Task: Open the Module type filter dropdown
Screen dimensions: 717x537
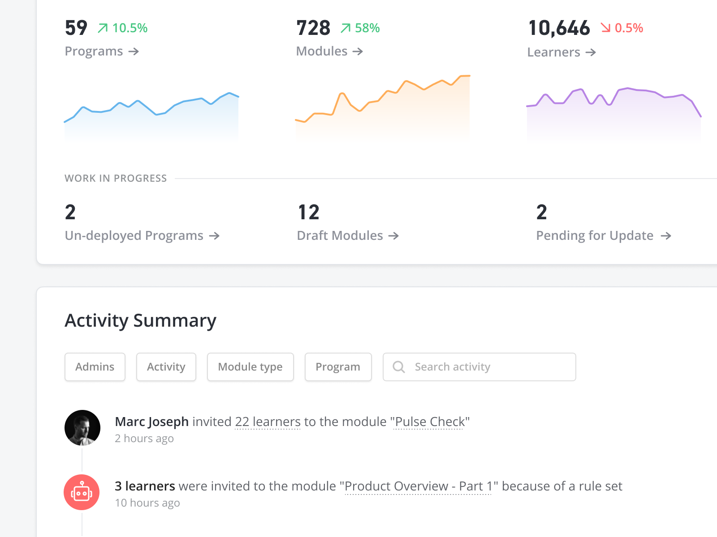Action: coord(250,367)
